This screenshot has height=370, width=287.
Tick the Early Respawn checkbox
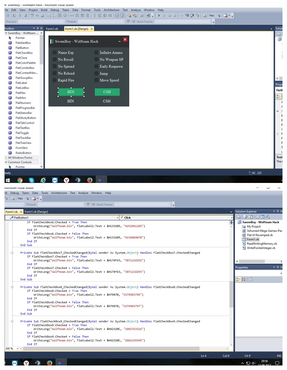tap(96, 66)
